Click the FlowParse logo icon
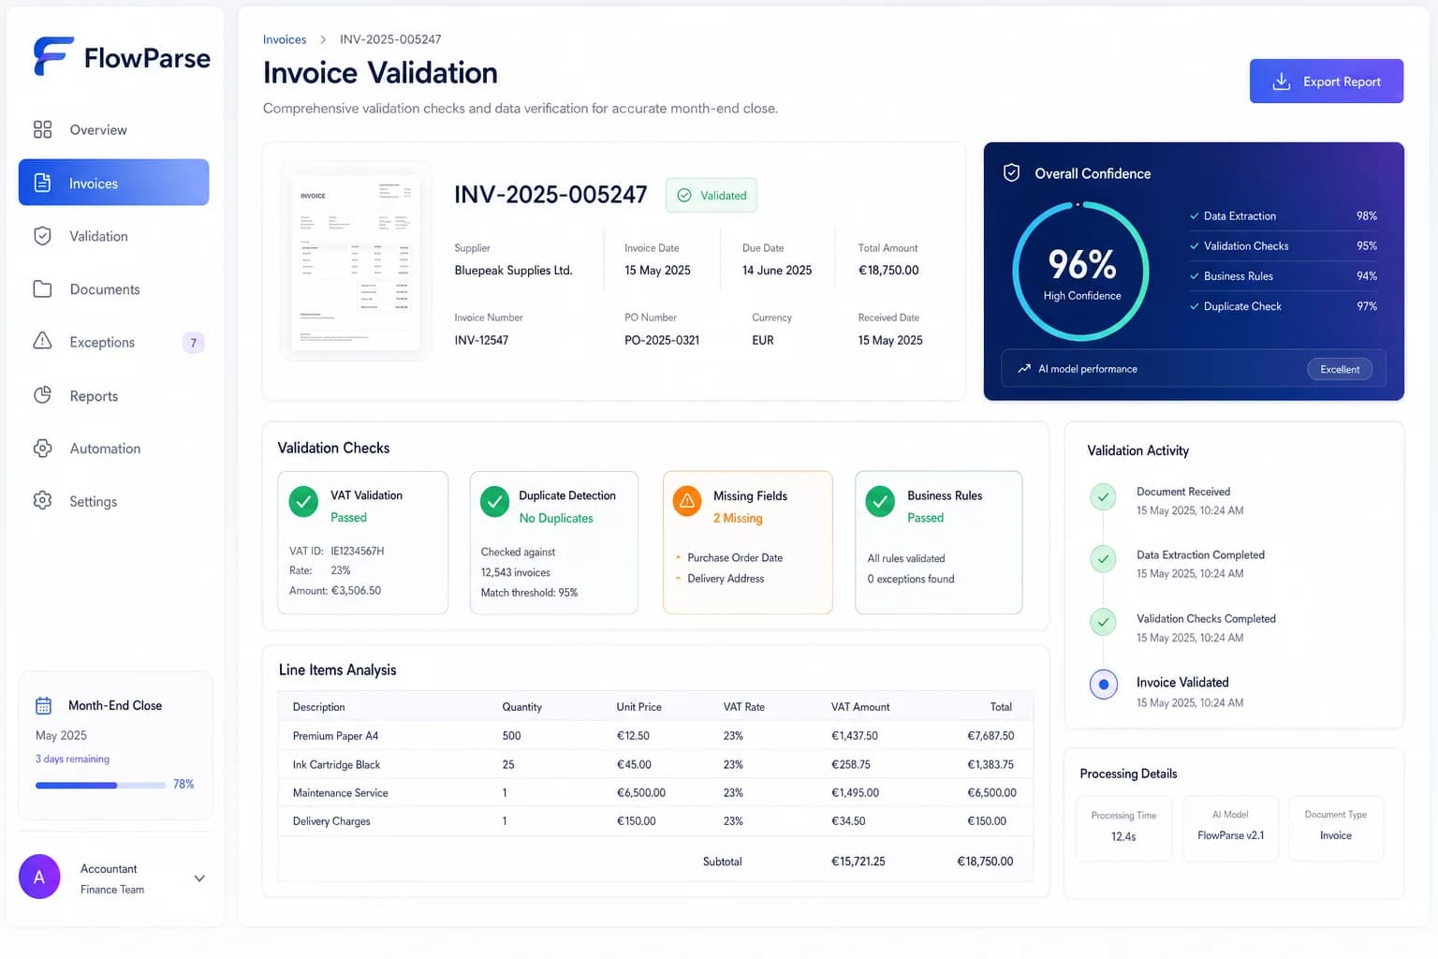Viewport: 1438px width, 959px height. 53,56
